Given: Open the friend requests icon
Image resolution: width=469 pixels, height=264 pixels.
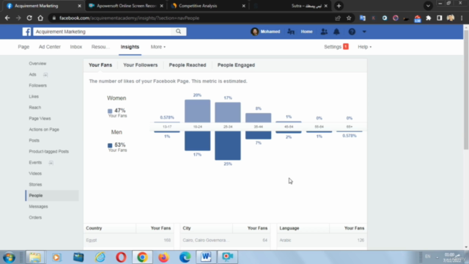Looking at the screenshot, I should pyautogui.click(x=324, y=32).
